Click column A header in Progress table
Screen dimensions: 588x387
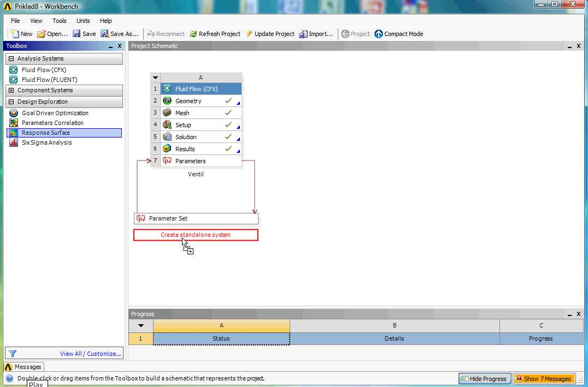pyautogui.click(x=221, y=325)
